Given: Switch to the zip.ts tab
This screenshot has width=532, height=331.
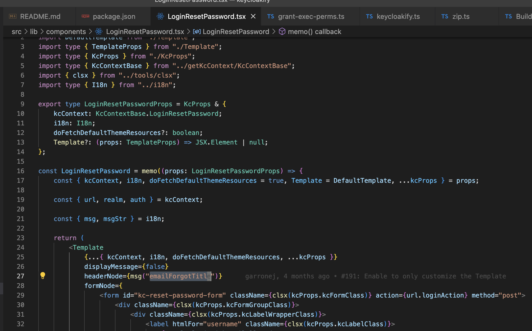Looking at the screenshot, I should click(461, 16).
